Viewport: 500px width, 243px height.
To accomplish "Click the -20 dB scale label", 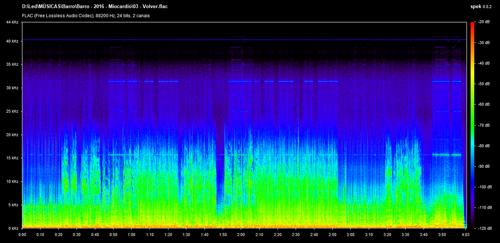I will 484,22.
